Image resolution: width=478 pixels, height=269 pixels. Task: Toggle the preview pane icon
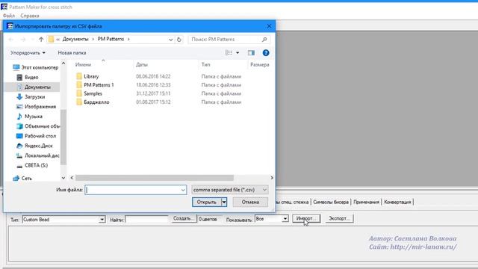coord(251,53)
